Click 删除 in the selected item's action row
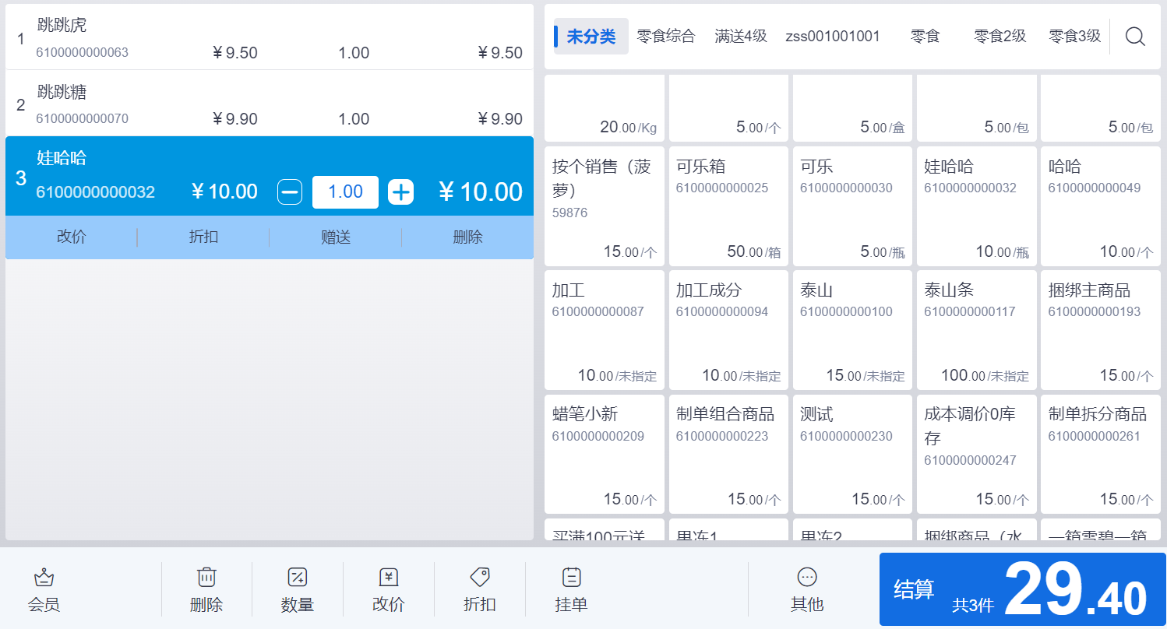The height and width of the screenshot is (629, 1167). [x=467, y=237]
